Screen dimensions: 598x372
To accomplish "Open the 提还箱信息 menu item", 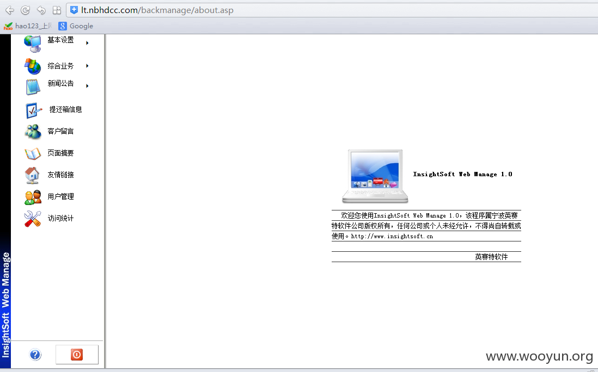I will point(65,110).
